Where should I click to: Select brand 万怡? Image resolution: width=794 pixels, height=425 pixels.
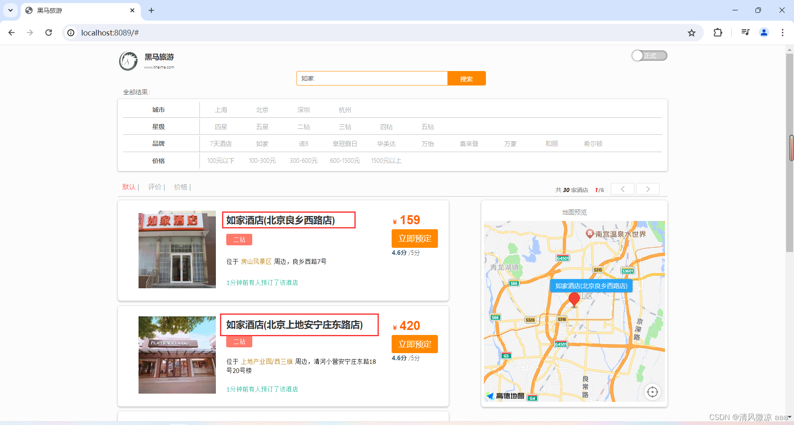tap(428, 144)
